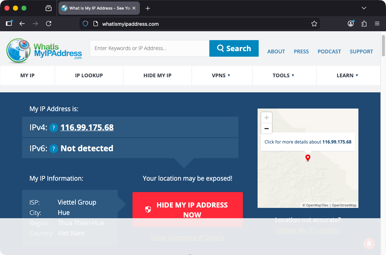Click the red location pin on map

coord(308,158)
